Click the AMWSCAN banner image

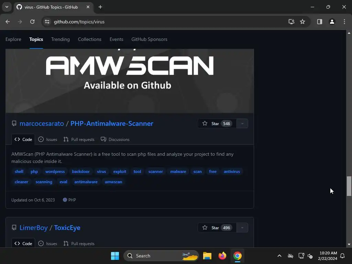[130, 81]
